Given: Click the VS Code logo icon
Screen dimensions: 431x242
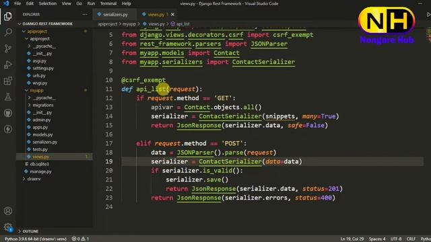Looking at the screenshot, I should point(6,3).
